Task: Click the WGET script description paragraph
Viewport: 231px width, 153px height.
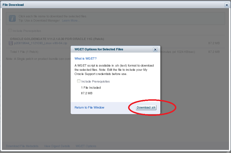Action: click(114, 70)
